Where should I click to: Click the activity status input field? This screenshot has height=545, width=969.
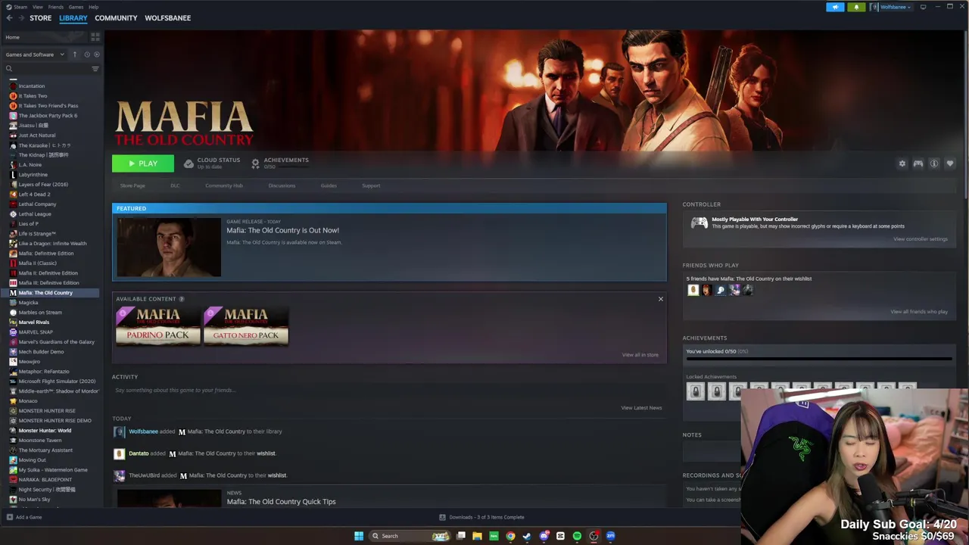coord(389,391)
